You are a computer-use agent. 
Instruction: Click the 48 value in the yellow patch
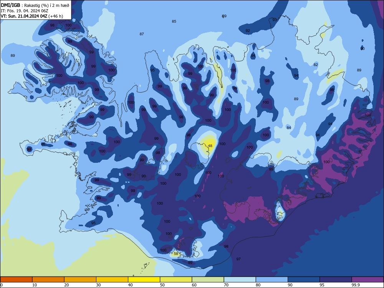[210, 146]
